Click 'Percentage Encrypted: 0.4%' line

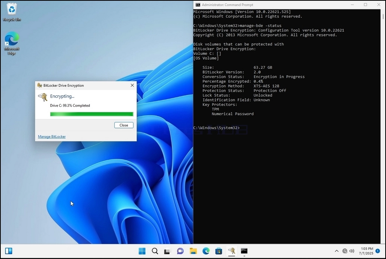click(x=233, y=81)
